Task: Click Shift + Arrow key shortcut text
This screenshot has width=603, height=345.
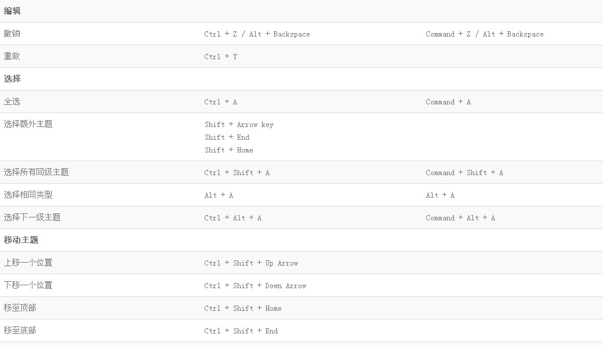Action: (239, 125)
